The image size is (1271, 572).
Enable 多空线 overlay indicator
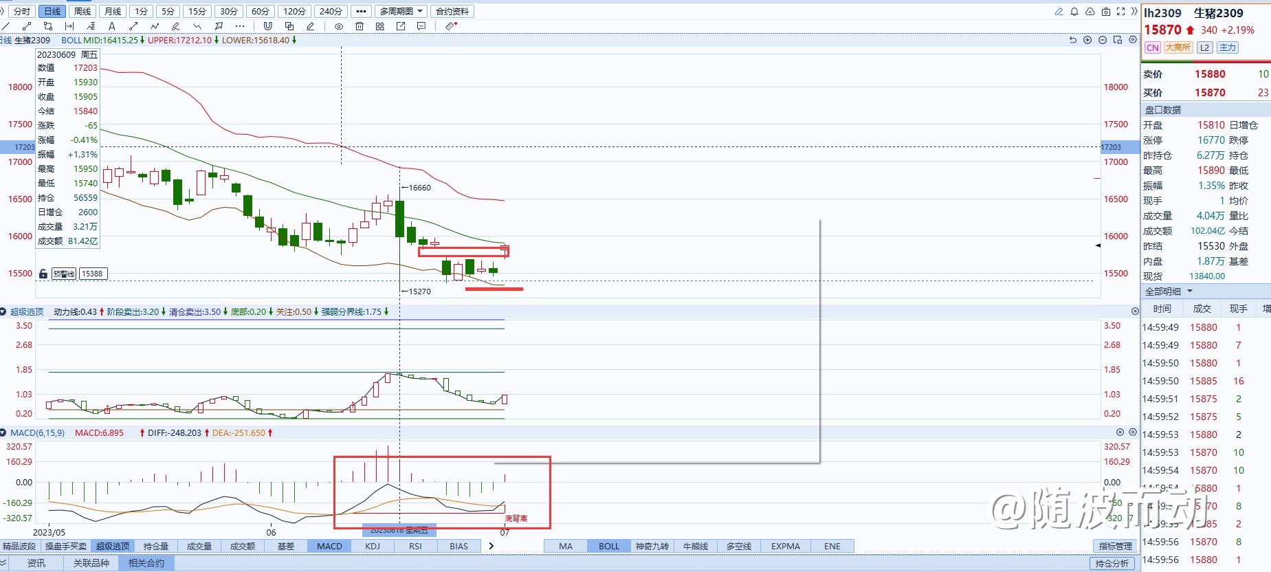pos(739,546)
